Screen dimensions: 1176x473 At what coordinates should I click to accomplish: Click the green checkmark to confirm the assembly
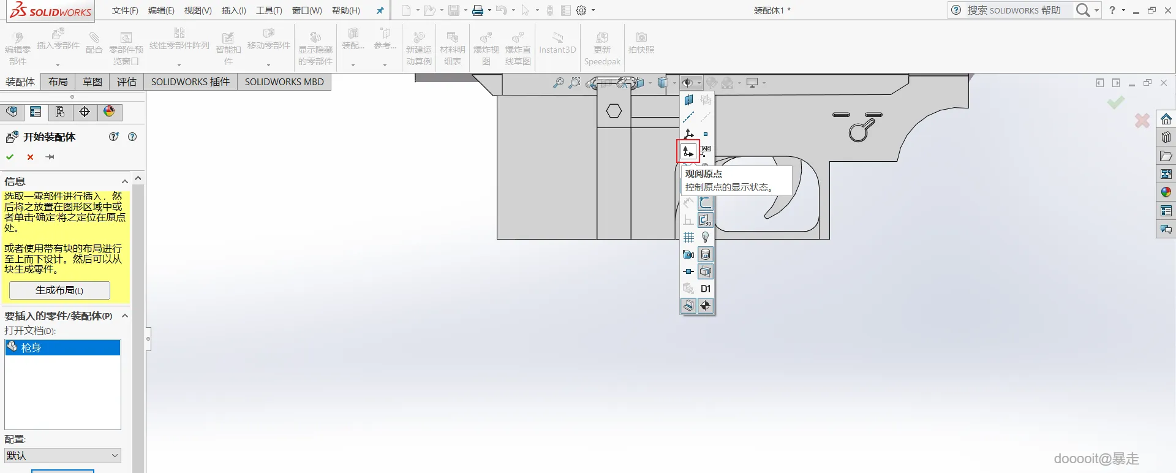(10, 157)
